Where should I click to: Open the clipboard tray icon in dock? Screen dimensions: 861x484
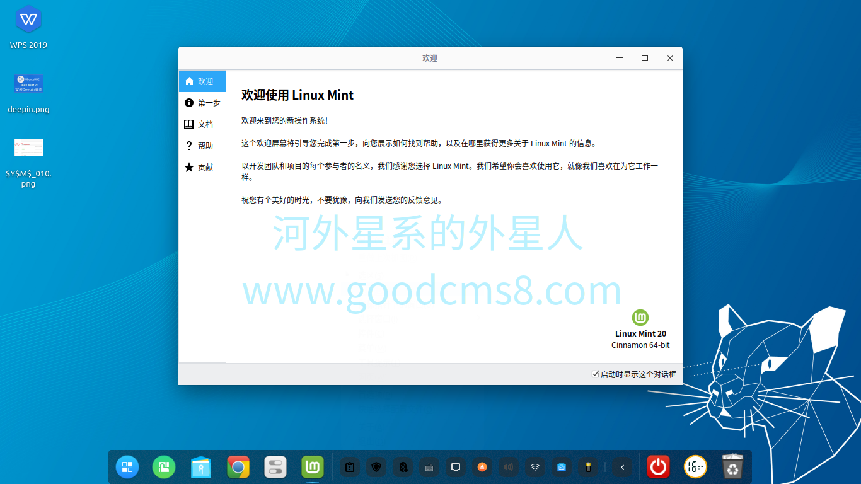[349, 467]
